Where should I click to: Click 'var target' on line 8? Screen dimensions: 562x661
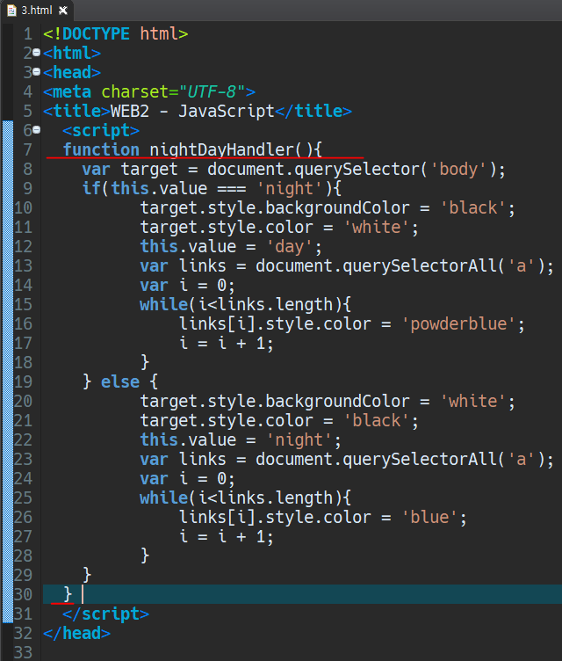[x=130, y=170]
